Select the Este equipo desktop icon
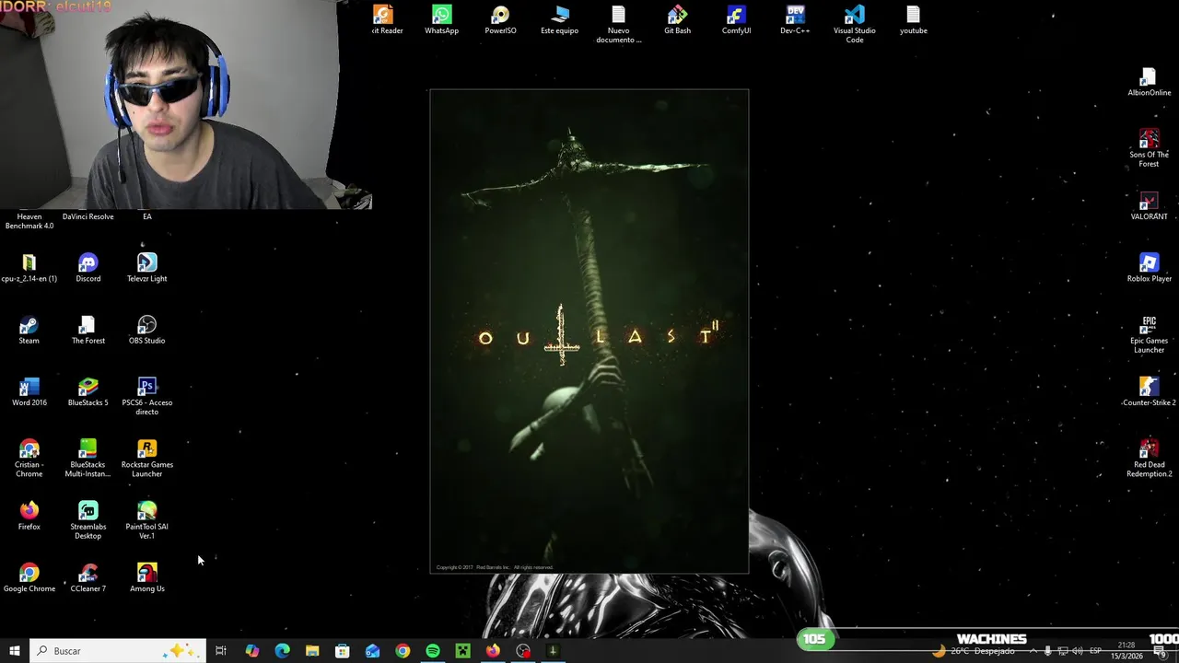 point(559,20)
